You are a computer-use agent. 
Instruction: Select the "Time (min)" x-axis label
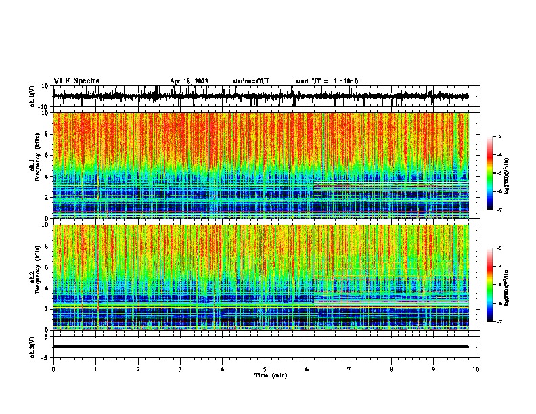pos(271,375)
